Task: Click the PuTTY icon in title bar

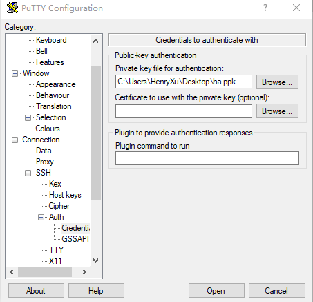Action: tap(12, 8)
